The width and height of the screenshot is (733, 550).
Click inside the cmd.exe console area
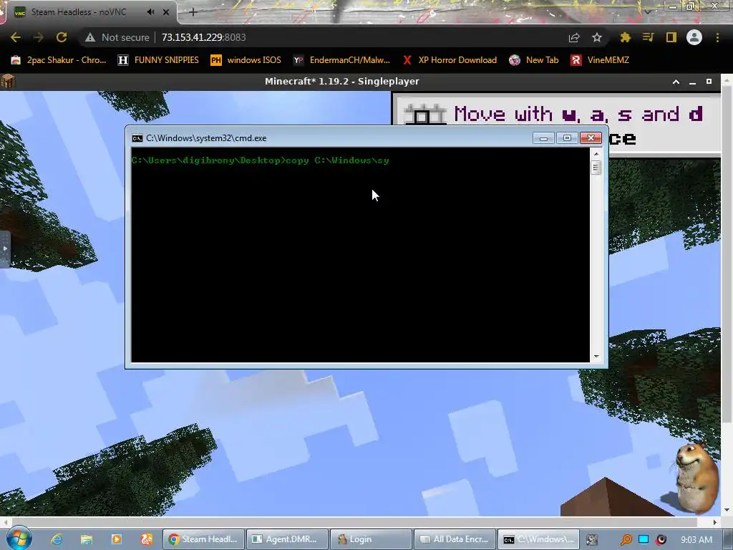click(361, 255)
